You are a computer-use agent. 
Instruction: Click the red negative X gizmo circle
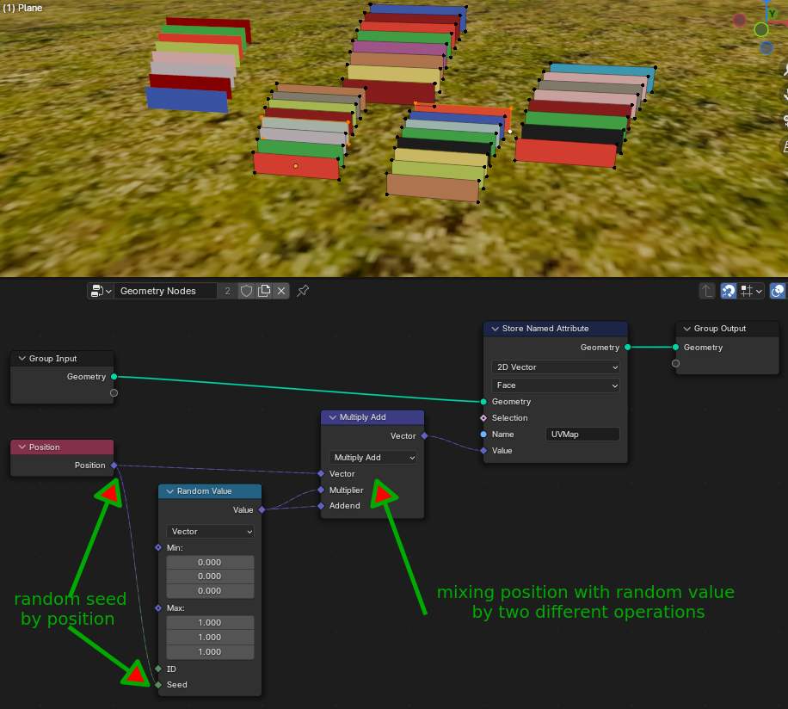[739, 21]
